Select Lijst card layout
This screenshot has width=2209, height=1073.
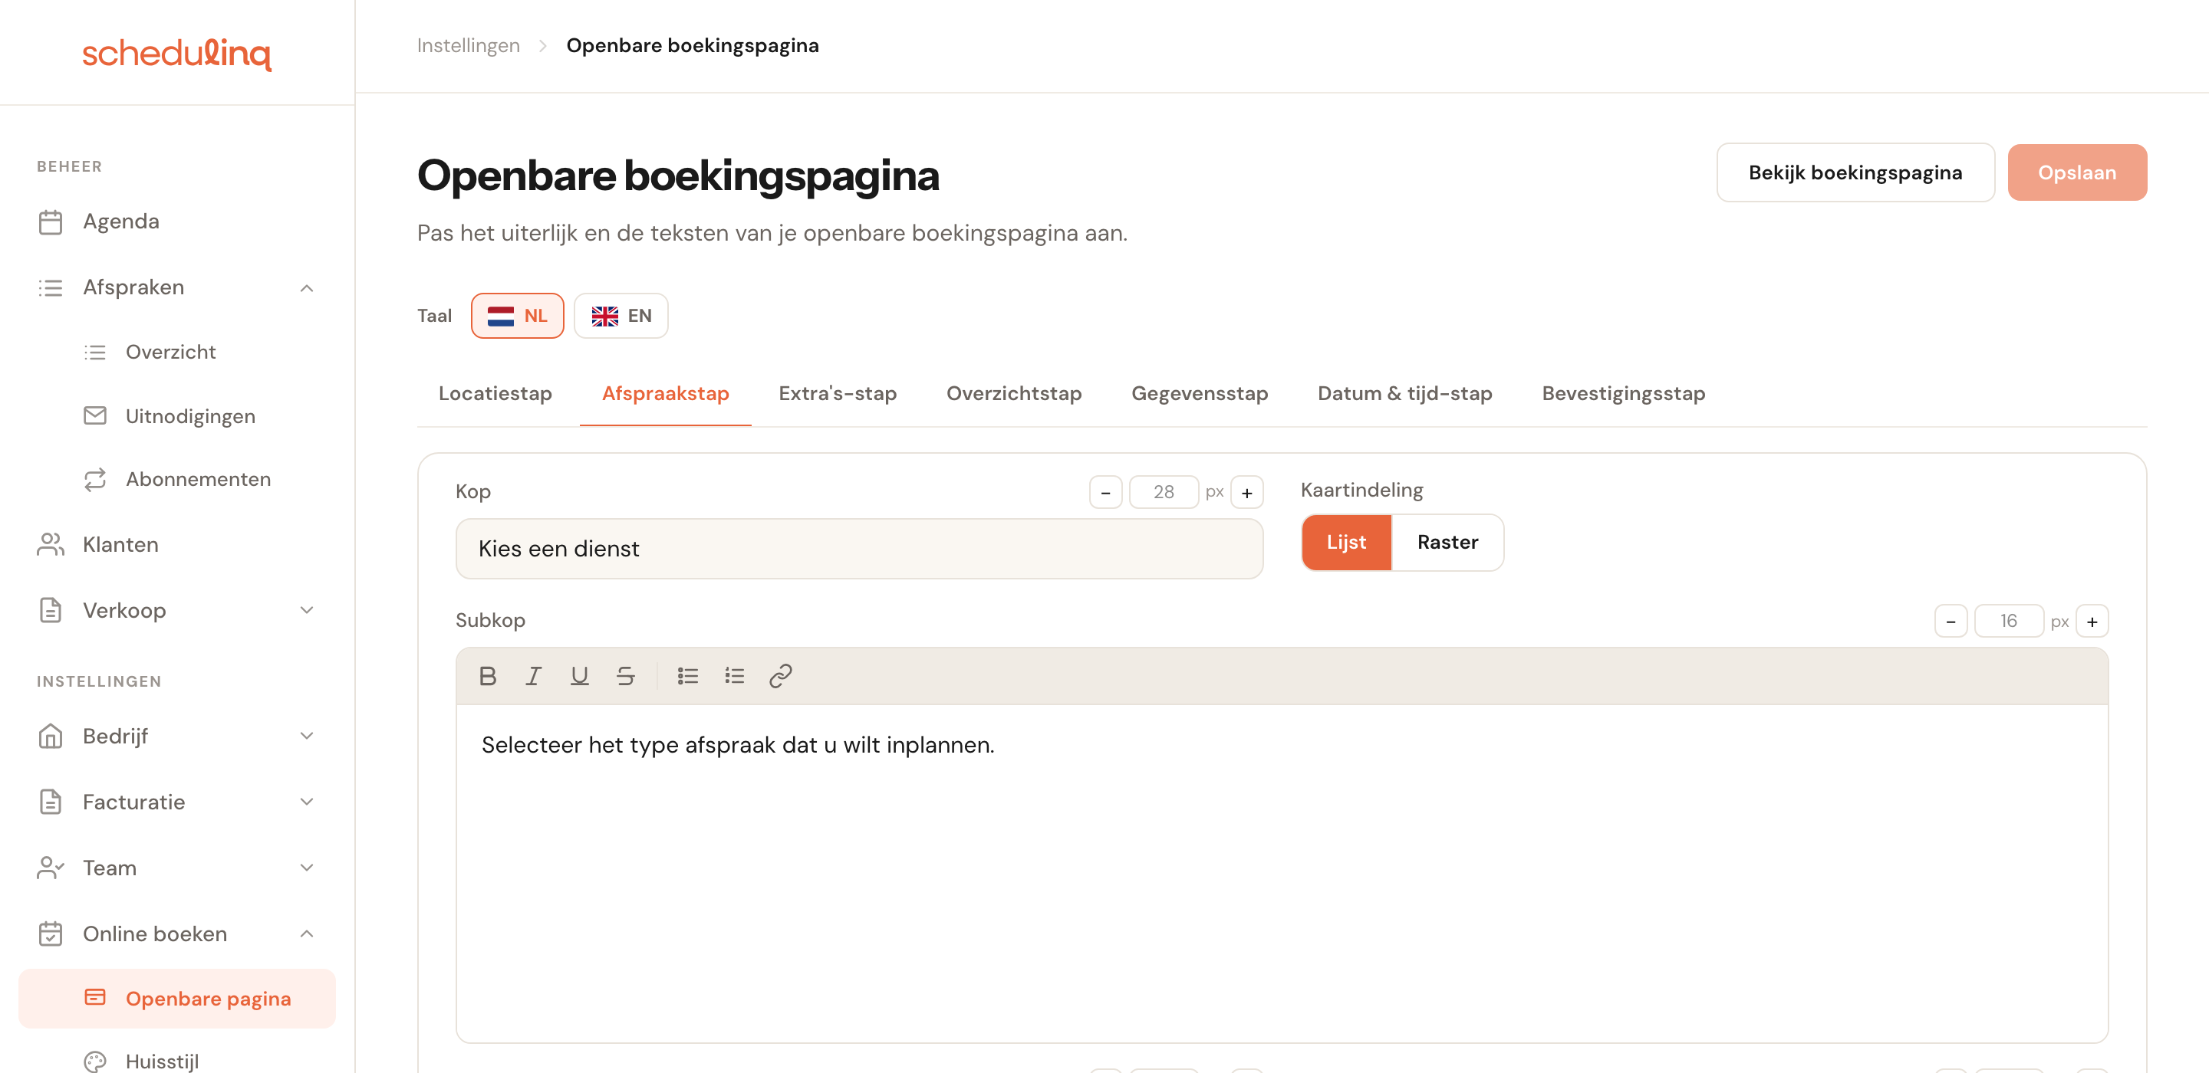coord(1346,543)
